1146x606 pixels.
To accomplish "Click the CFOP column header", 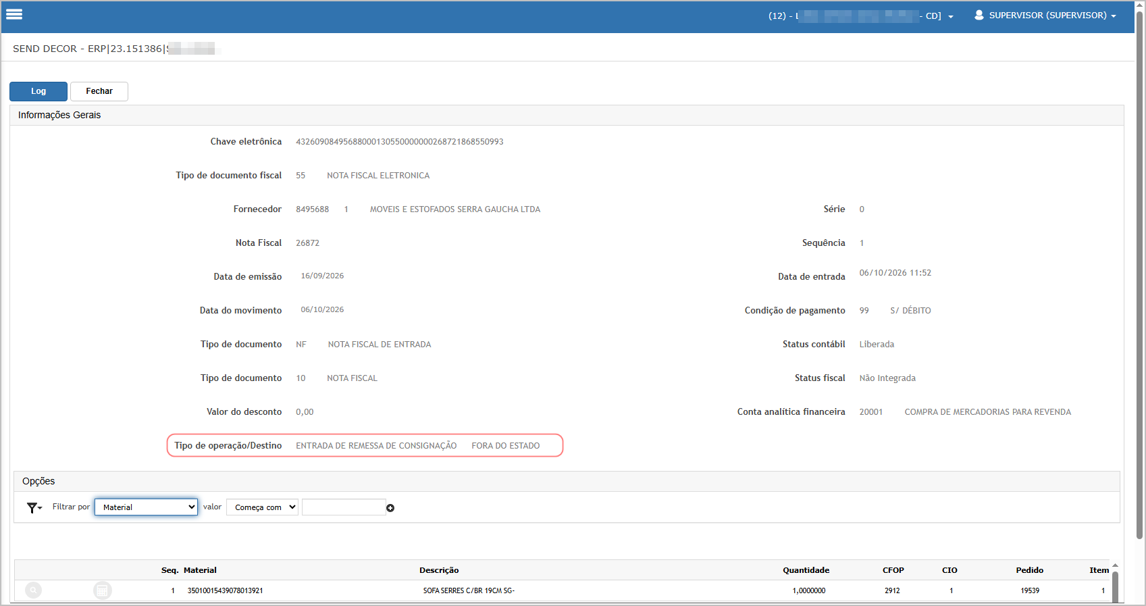I will click(893, 570).
